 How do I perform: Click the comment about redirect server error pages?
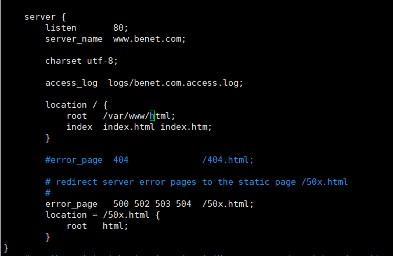tap(196, 182)
